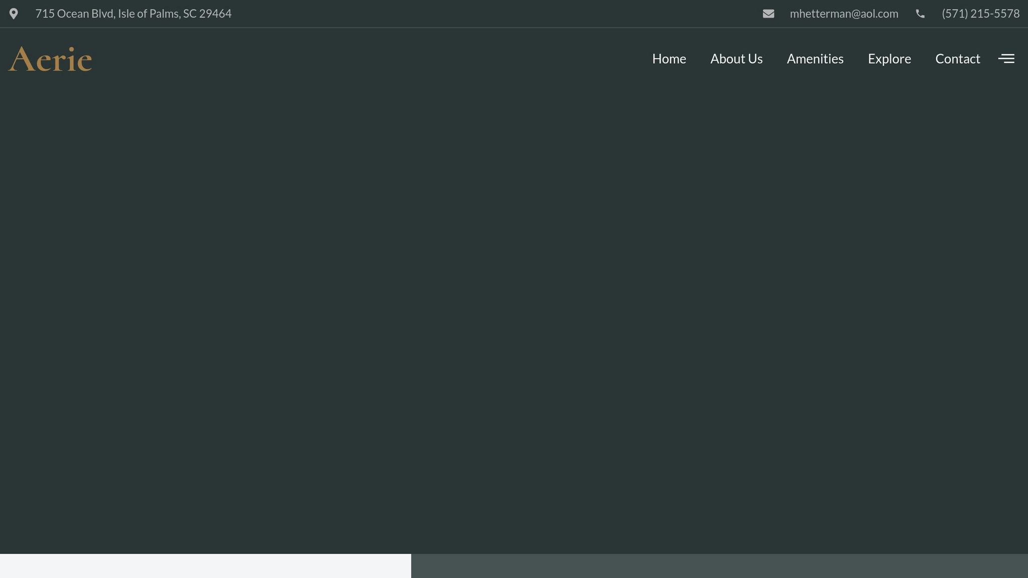Click the ZIP code 29464 in the address
Screen dimensions: 1028x578
click(x=215, y=14)
